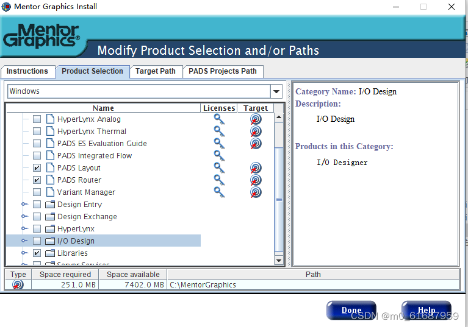
Task: Uncheck the PADS Router checkbox
Action: [x=37, y=180]
